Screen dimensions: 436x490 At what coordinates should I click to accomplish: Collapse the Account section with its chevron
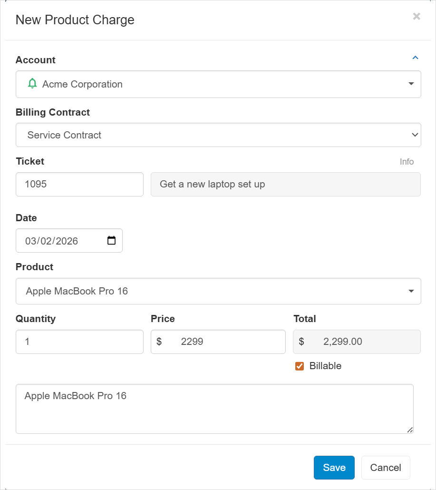point(415,57)
